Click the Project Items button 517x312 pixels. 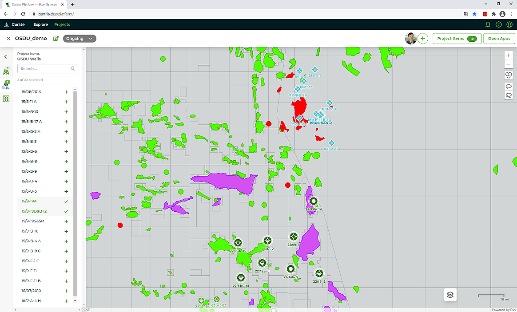click(457, 39)
